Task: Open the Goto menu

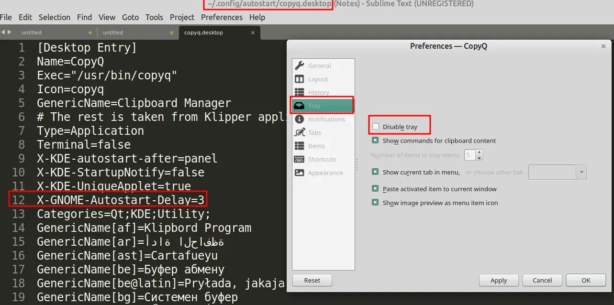Action: coord(131,17)
